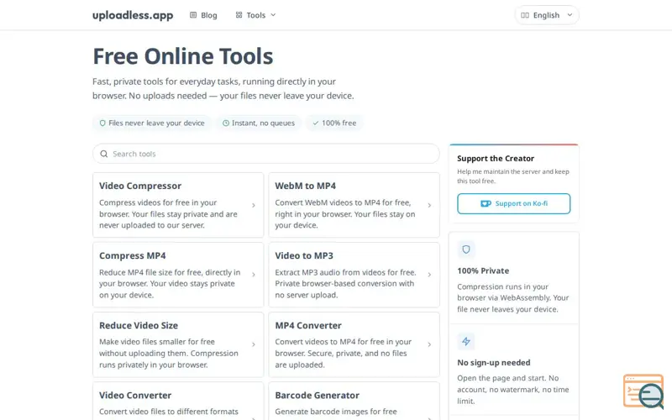
Task: Click the No sign-up needed heading
Action: click(x=494, y=363)
